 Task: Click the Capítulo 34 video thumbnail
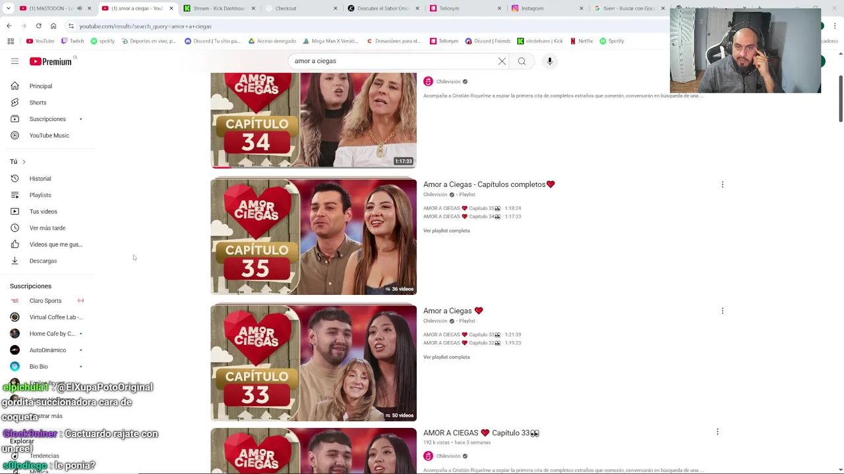313,120
